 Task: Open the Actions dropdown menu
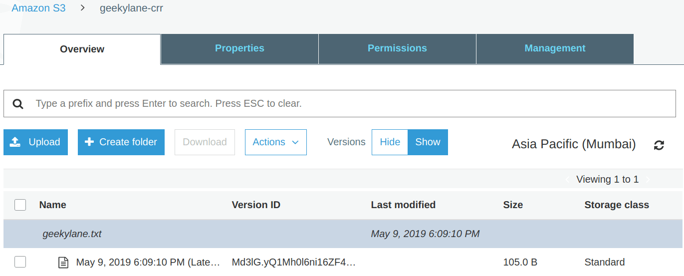tap(276, 142)
